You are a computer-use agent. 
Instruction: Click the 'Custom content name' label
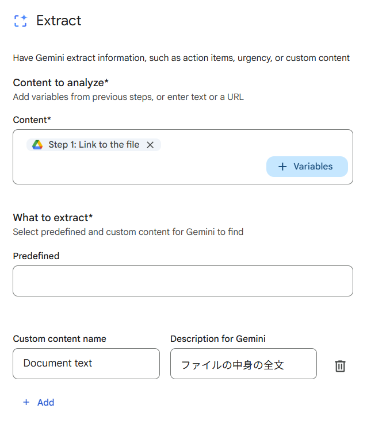(59, 339)
